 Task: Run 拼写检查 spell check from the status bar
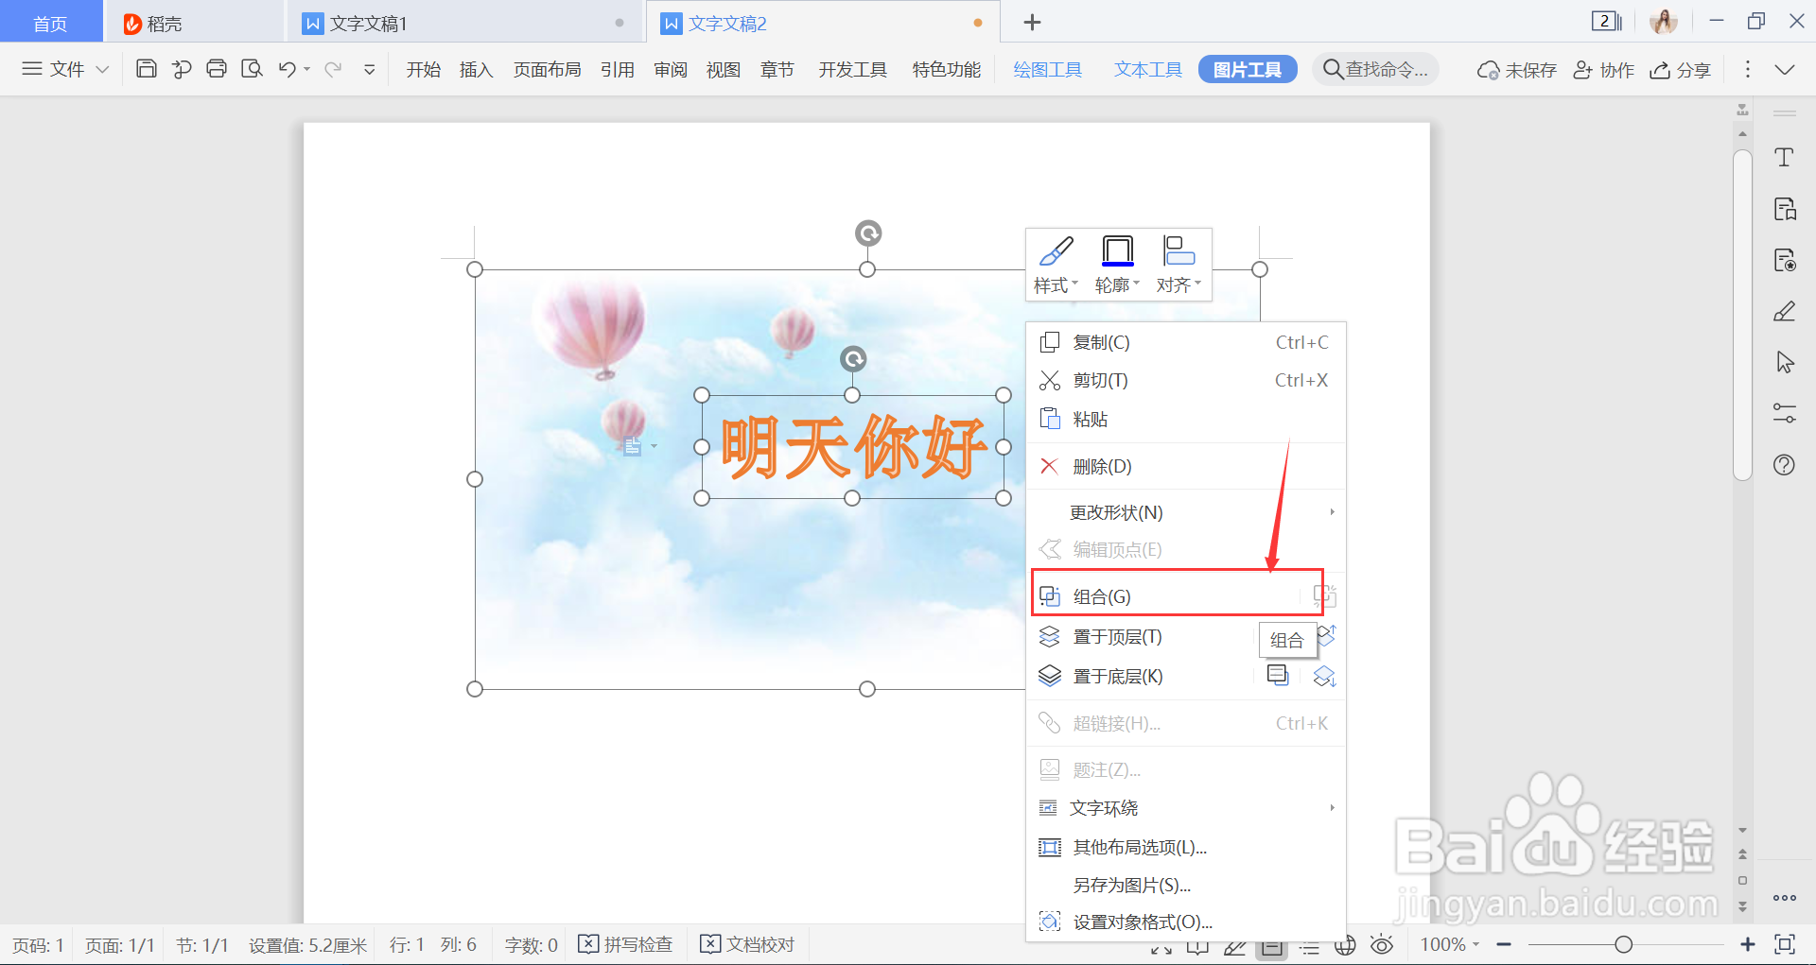(625, 943)
